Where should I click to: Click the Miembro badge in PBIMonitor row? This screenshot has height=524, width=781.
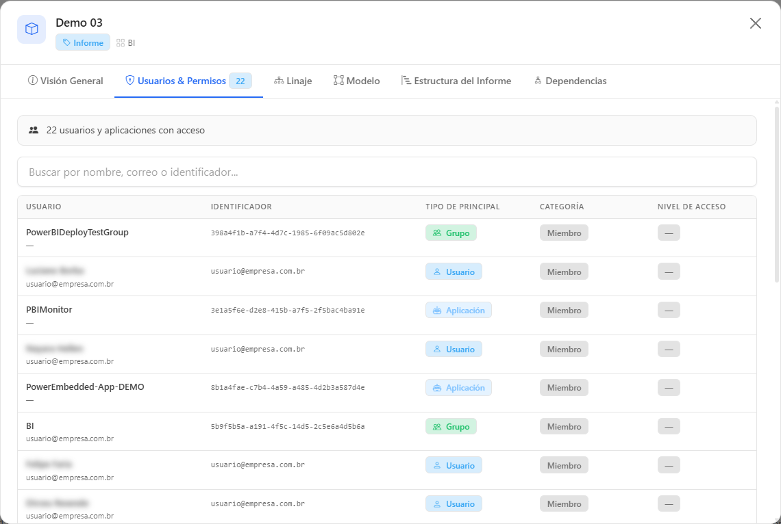pyautogui.click(x=564, y=310)
